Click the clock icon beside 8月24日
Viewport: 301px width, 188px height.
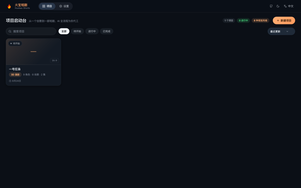tap(10, 81)
